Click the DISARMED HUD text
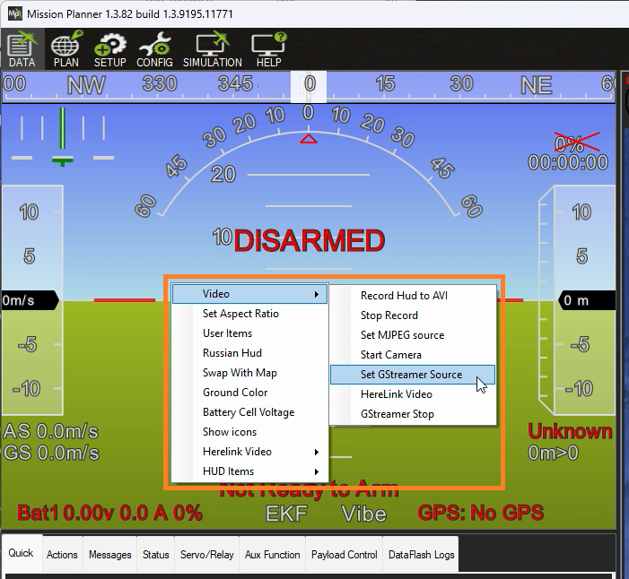Screen dimensions: 629x579 309,241
